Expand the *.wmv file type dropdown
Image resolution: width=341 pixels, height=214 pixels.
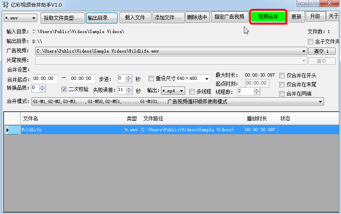pyautogui.click(x=20, y=18)
